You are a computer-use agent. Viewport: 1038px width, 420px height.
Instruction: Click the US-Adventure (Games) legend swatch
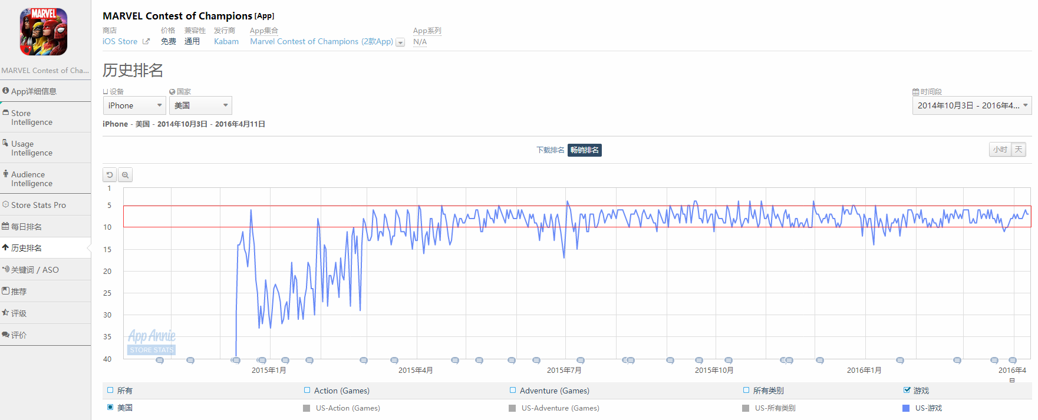[512, 408]
